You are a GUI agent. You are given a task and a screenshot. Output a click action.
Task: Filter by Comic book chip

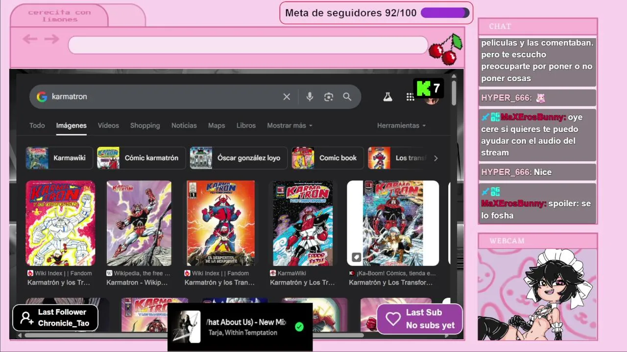[328, 158]
